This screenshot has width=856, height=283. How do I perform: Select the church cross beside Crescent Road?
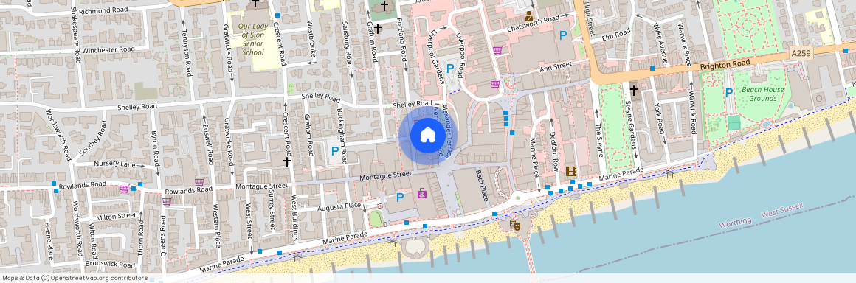286,161
